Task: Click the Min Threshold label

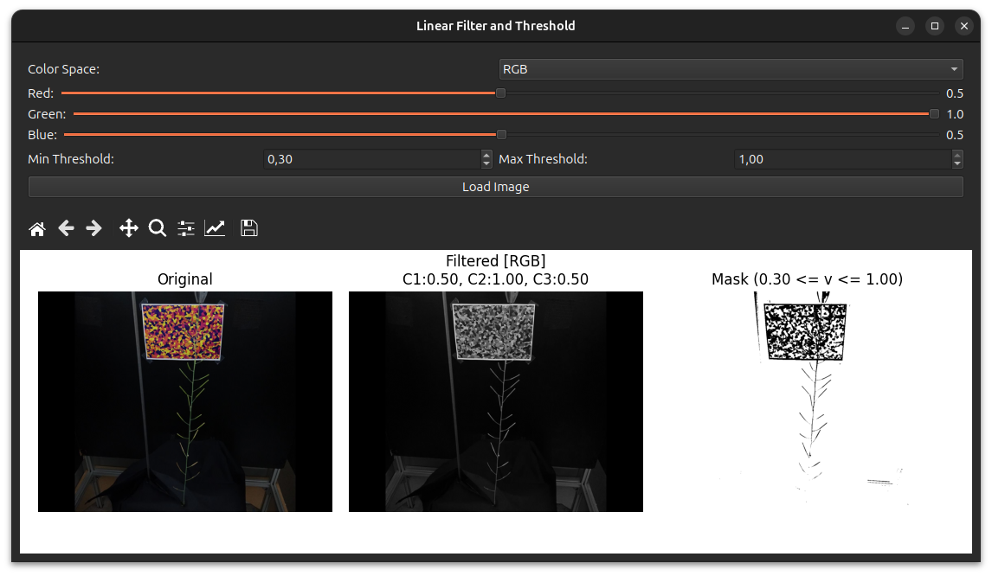Action: tap(71, 159)
